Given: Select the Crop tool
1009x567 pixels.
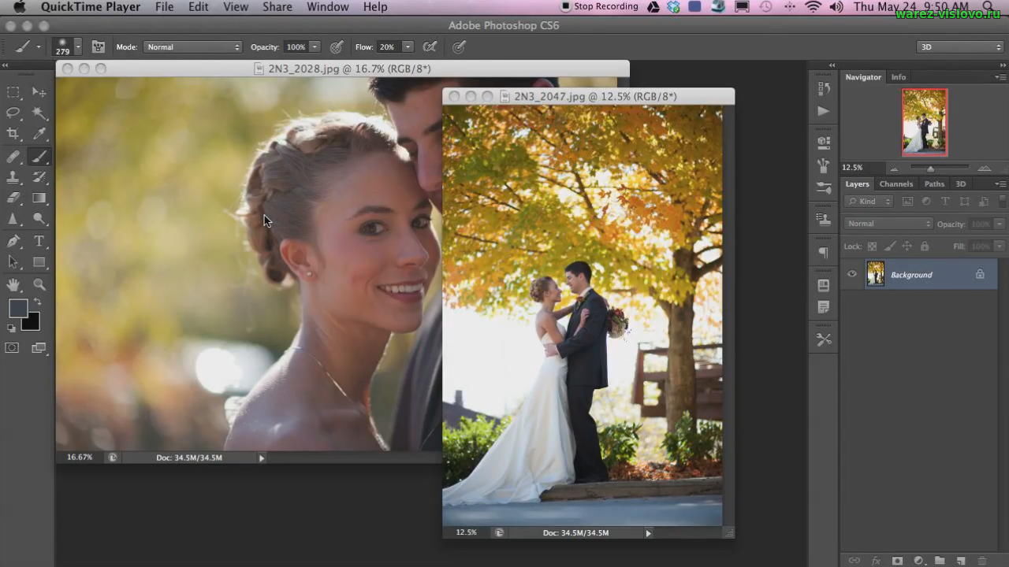Looking at the screenshot, I should pyautogui.click(x=13, y=134).
